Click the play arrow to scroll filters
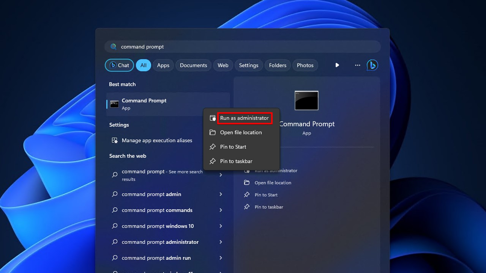Viewport: 486px width, 273px height. (337, 65)
